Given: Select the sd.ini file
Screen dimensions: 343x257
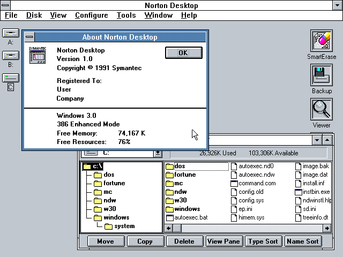Looking at the screenshot, I should click(x=305, y=209).
